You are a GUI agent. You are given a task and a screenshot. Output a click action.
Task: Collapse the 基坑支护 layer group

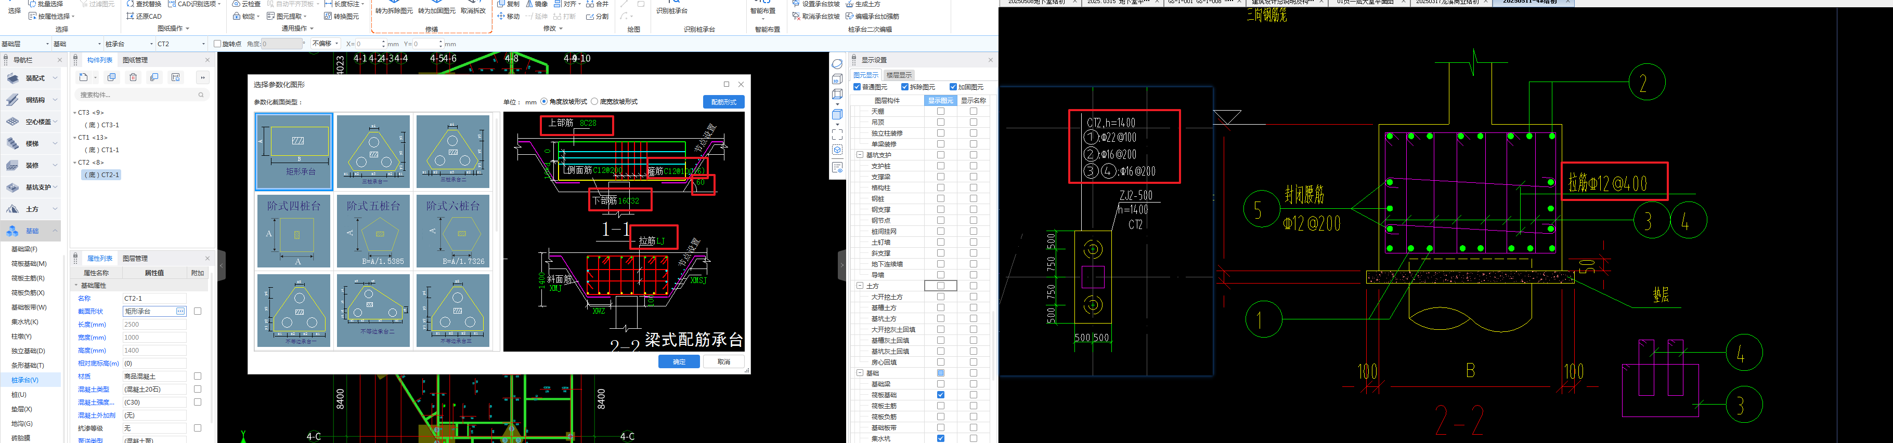(860, 155)
